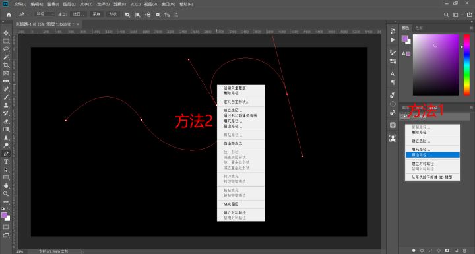The height and width of the screenshot is (254, 475).
Task: Click Create new path icon in Paths panel
Action: 457,250
